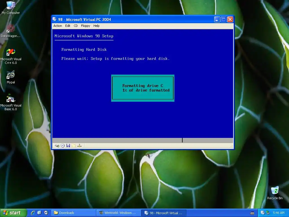The image size is (289, 217).
Task: Click the Safely Remove Hardware tray icon
Action: coord(268,213)
